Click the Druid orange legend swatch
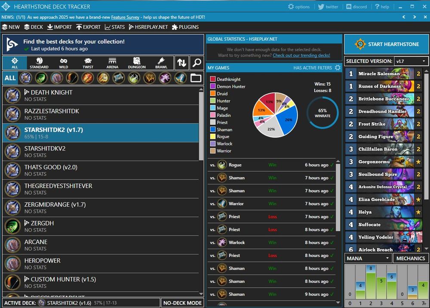This screenshot has height=308, width=430. [x=212, y=93]
